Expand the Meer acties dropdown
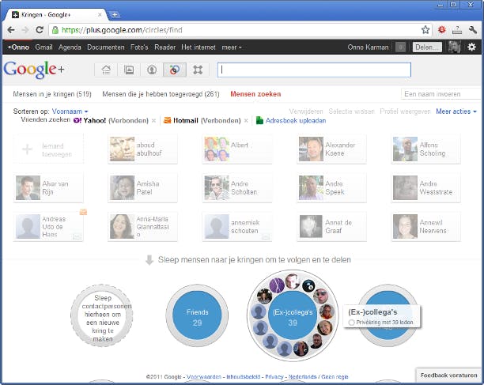The image size is (484, 385). [456, 111]
